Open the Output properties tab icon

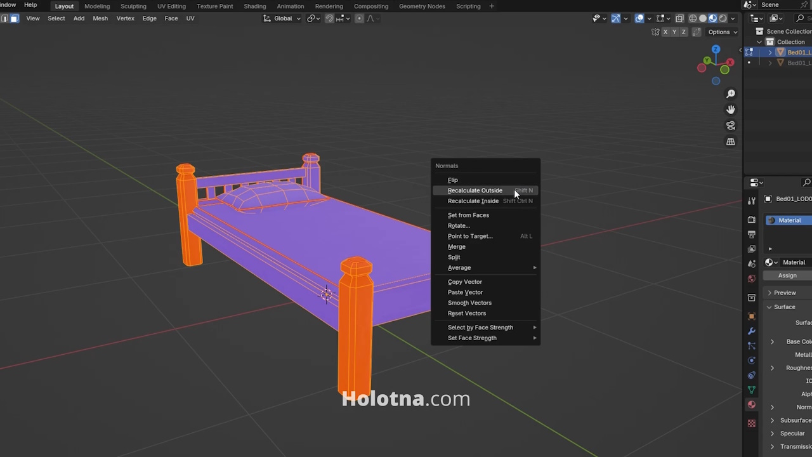[752, 234]
